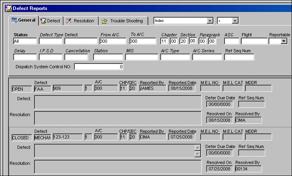Click defect number 123-123

[68, 137]
